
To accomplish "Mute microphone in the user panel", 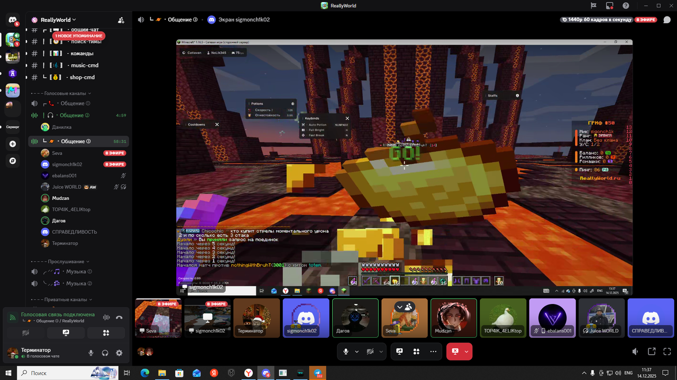I will tap(91, 353).
